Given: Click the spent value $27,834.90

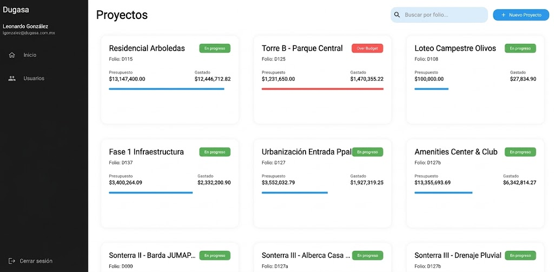Looking at the screenshot, I should (x=523, y=79).
